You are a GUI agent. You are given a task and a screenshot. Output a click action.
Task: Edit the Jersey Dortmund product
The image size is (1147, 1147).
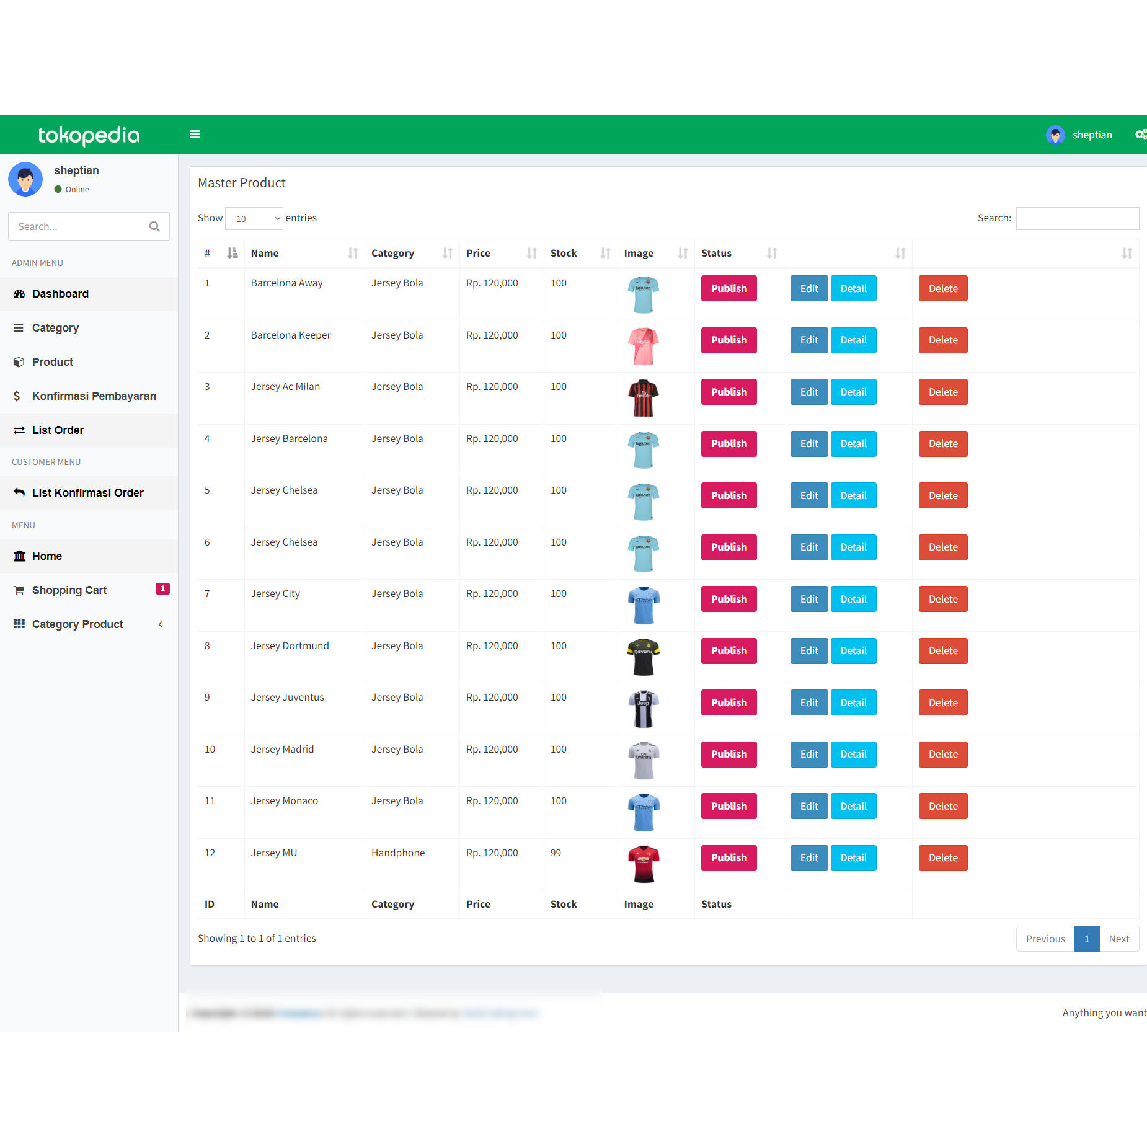[x=809, y=651]
